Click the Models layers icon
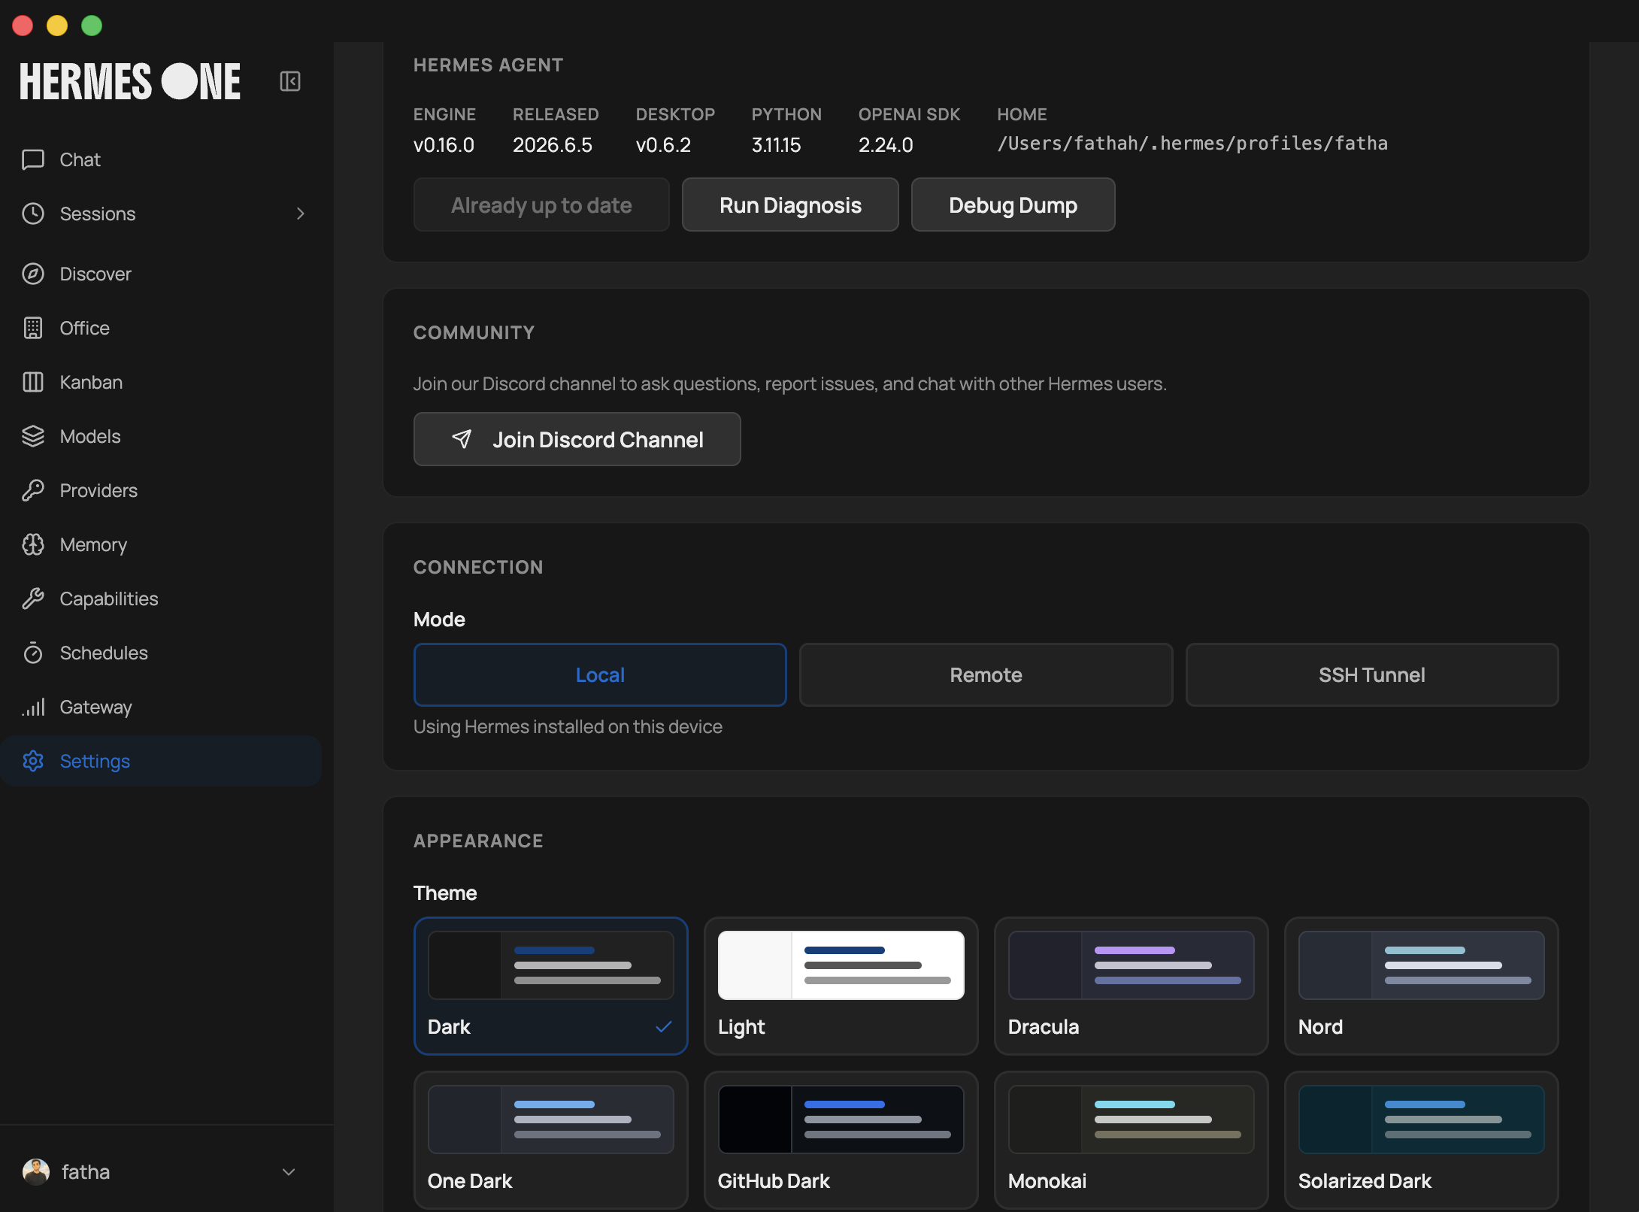 (x=33, y=436)
